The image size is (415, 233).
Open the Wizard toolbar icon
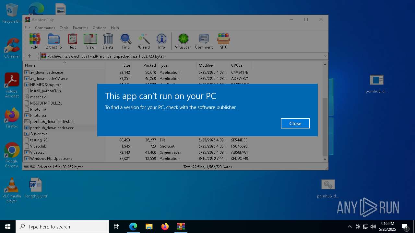coord(144,41)
